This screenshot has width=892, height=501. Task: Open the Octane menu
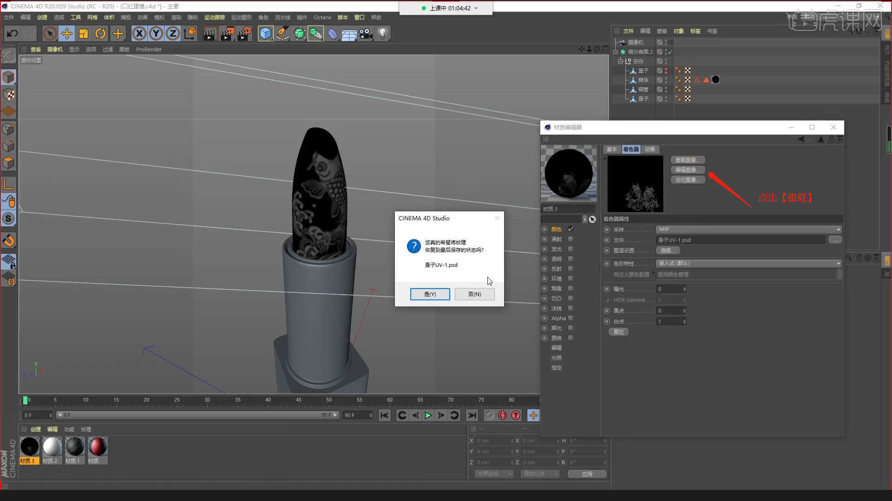[x=322, y=18]
